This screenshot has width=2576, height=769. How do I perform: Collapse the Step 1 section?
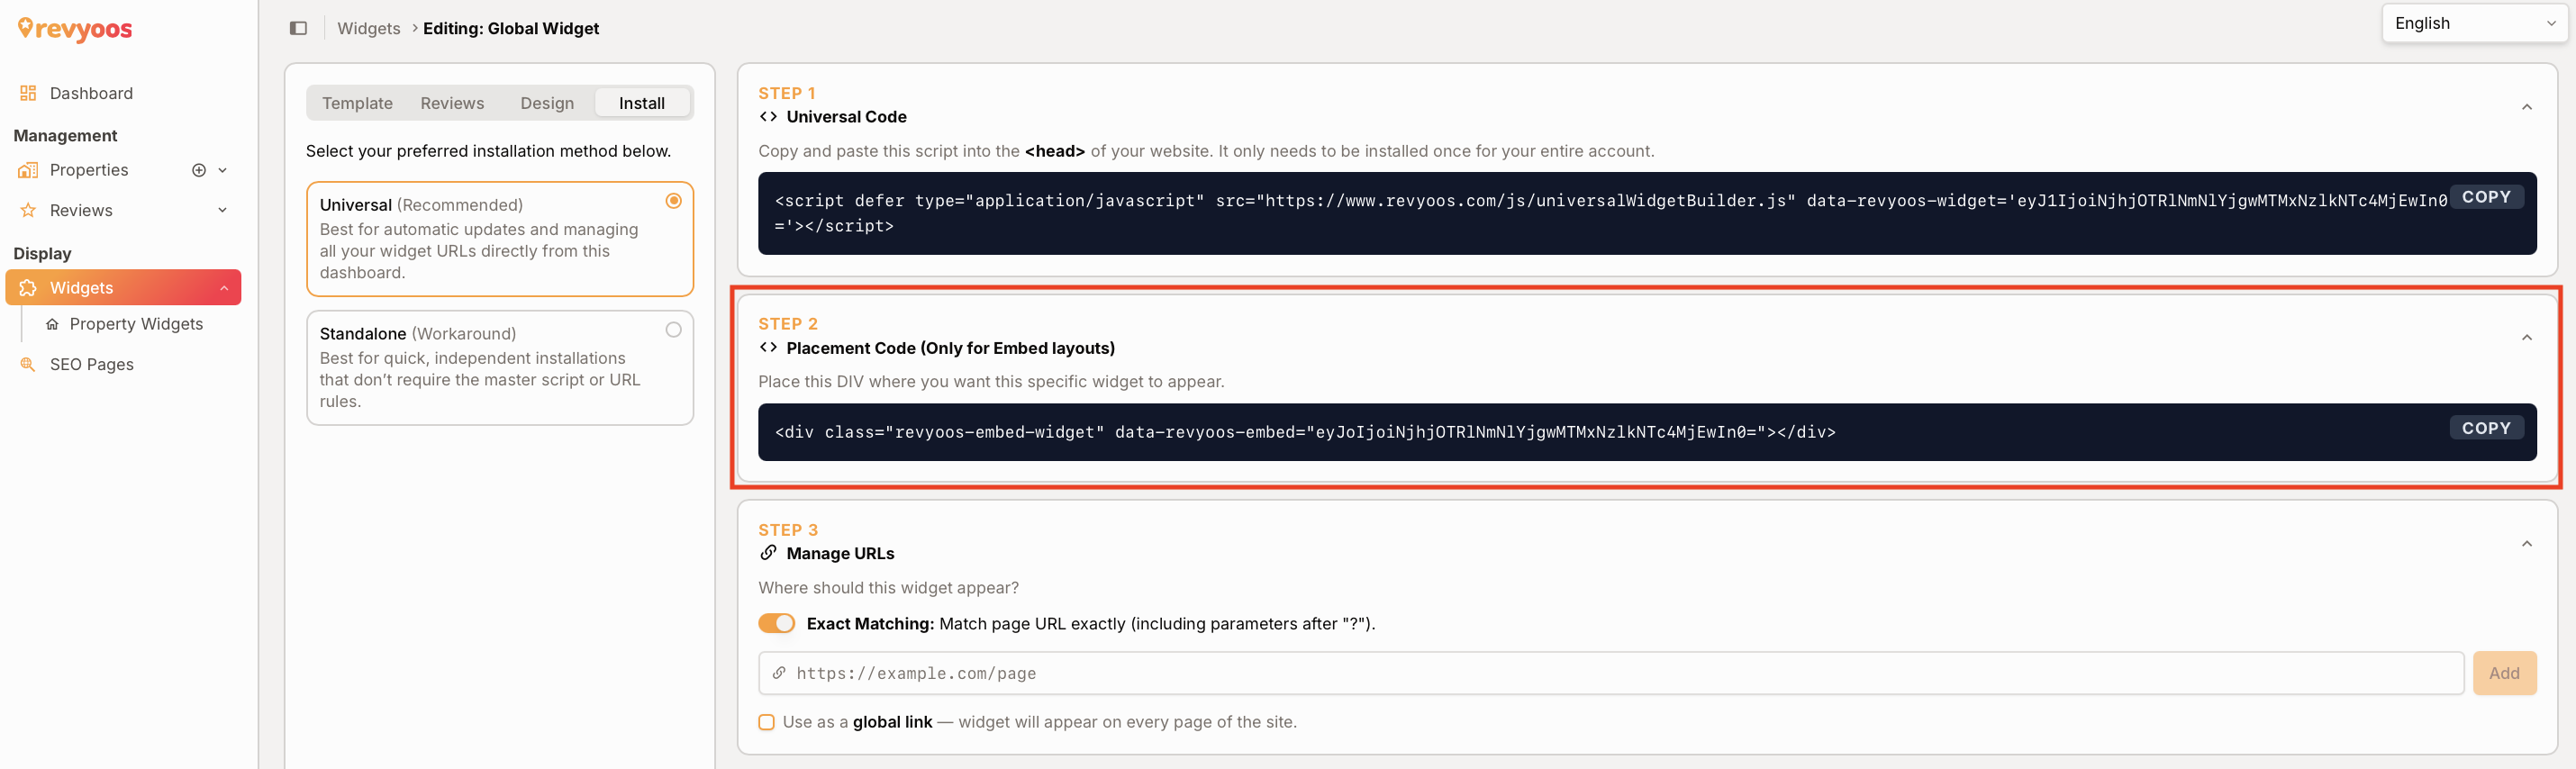(x=2527, y=107)
